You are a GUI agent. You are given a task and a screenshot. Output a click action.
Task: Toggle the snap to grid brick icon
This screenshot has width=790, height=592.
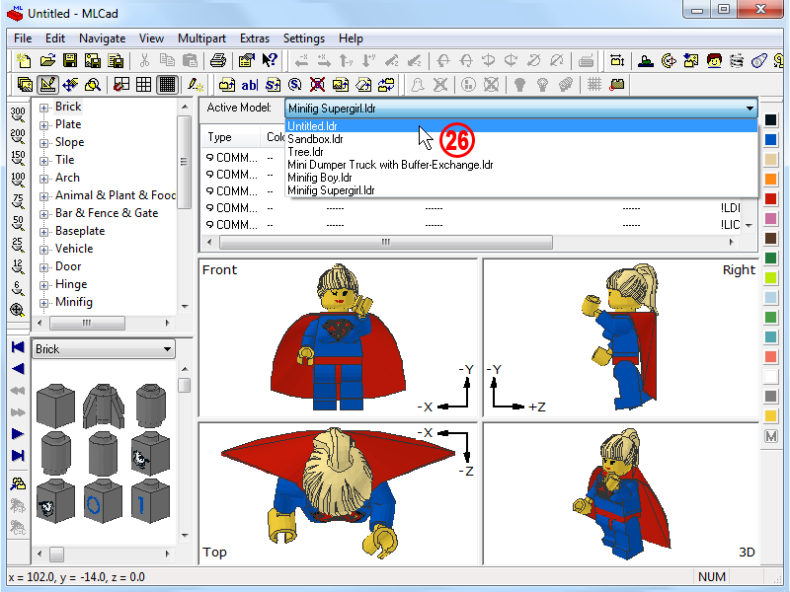point(617,85)
